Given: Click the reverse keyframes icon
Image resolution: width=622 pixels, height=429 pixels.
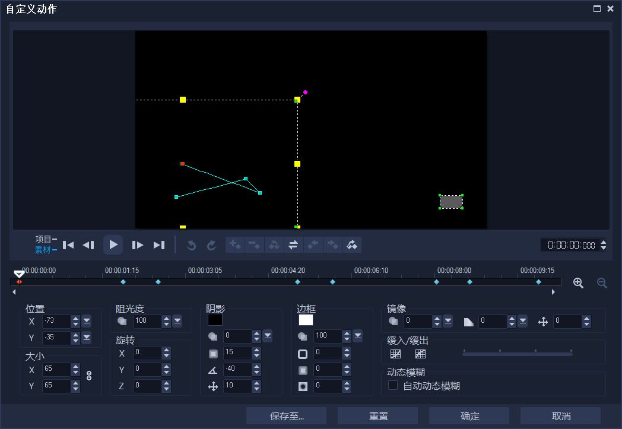Looking at the screenshot, I should pyautogui.click(x=293, y=244).
